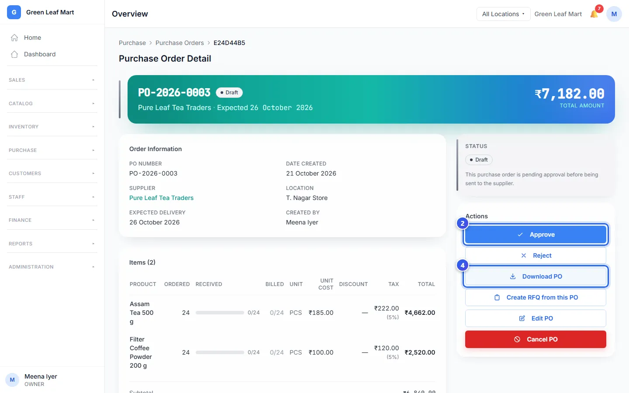Click the Home house icon

14,38
